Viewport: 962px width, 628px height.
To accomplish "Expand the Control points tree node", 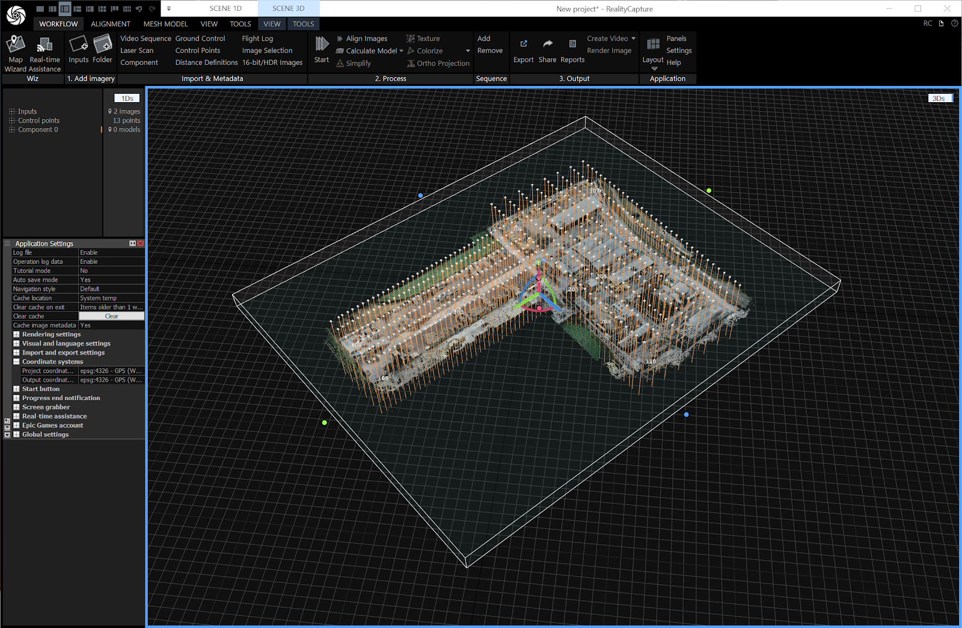I will click(x=11, y=120).
